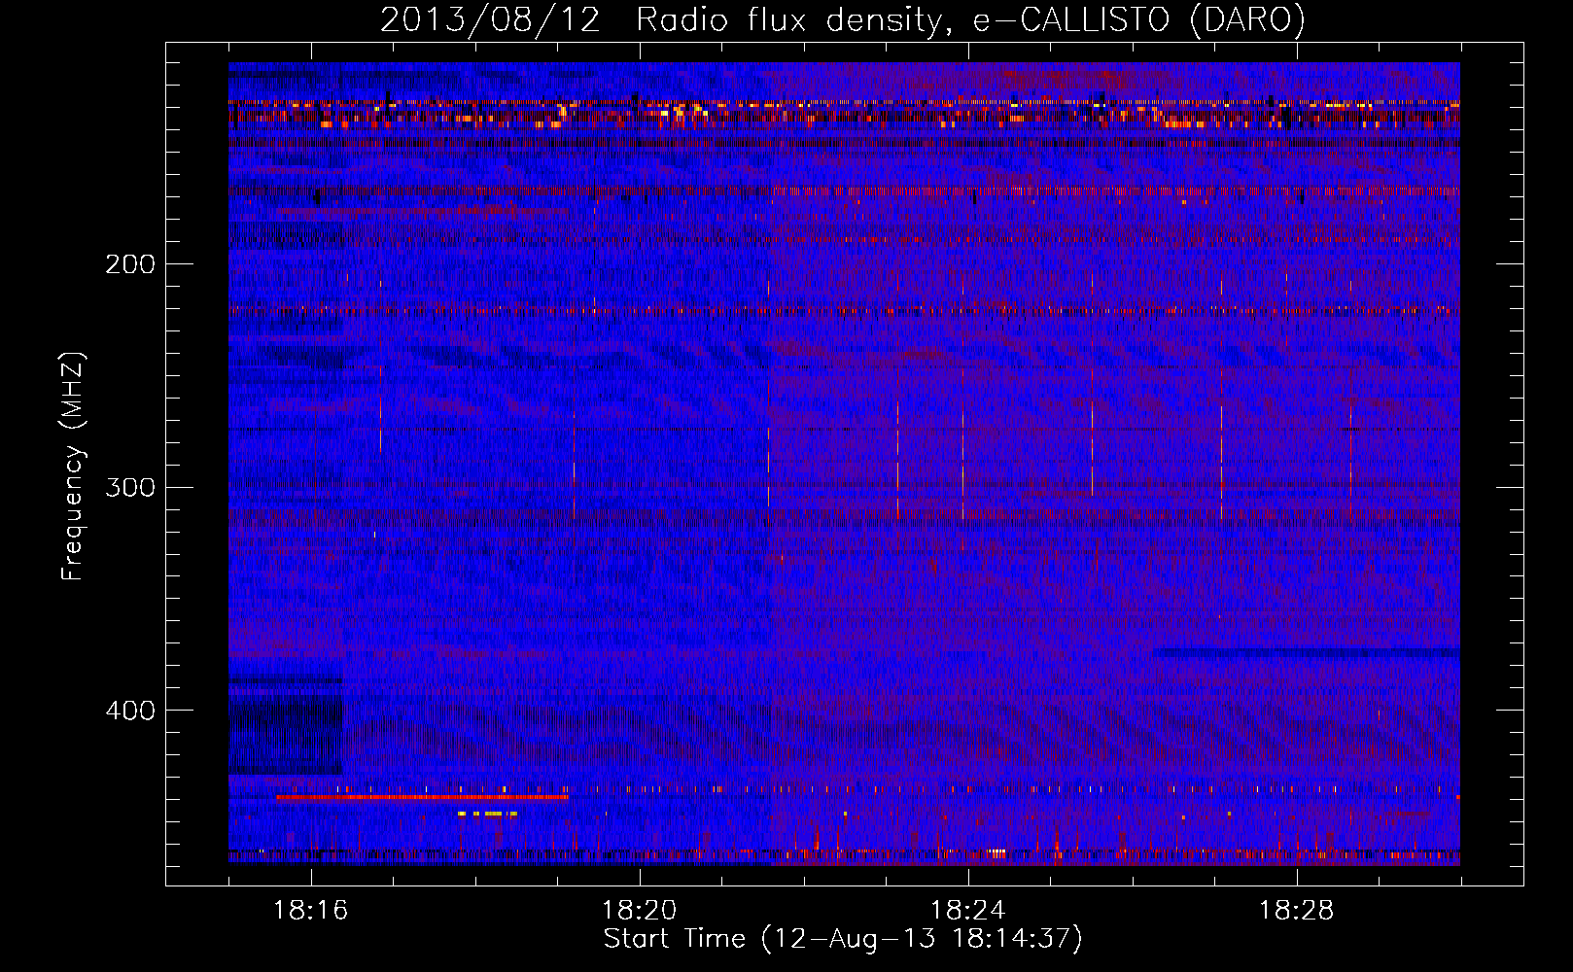1573x972 pixels.
Task: Click the '18:20' time tick label
Action: [x=640, y=911]
